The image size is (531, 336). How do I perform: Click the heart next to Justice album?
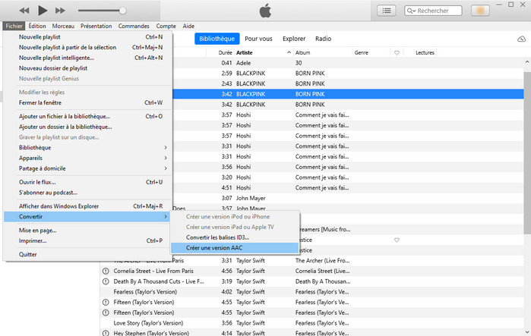[x=397, y=240]
